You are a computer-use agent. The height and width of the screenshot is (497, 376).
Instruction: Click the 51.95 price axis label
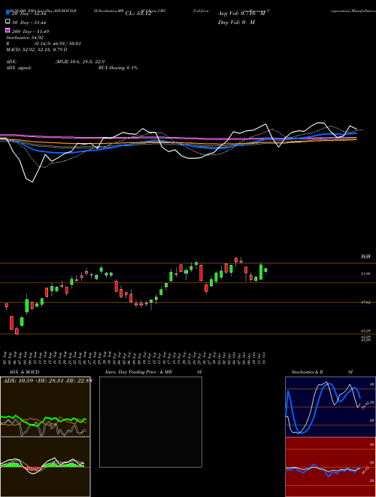[365, 273]
